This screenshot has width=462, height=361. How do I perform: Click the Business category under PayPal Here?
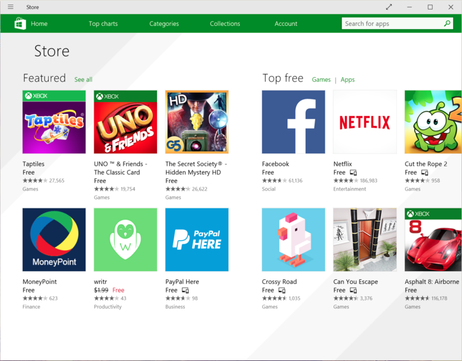tap(175, 307)
